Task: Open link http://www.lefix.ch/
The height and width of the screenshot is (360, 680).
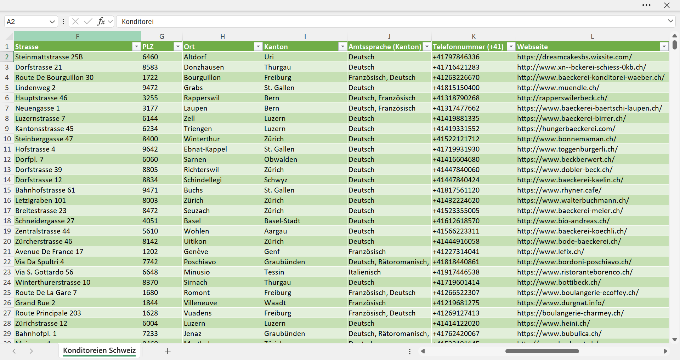Action: pyautogui.click(x=551, y=252)
